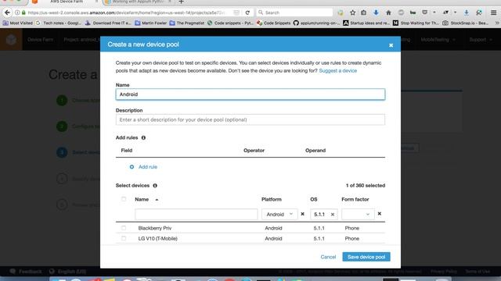Click the address bar URL
The width and height of the screenshot is (501, 281).
126,12
